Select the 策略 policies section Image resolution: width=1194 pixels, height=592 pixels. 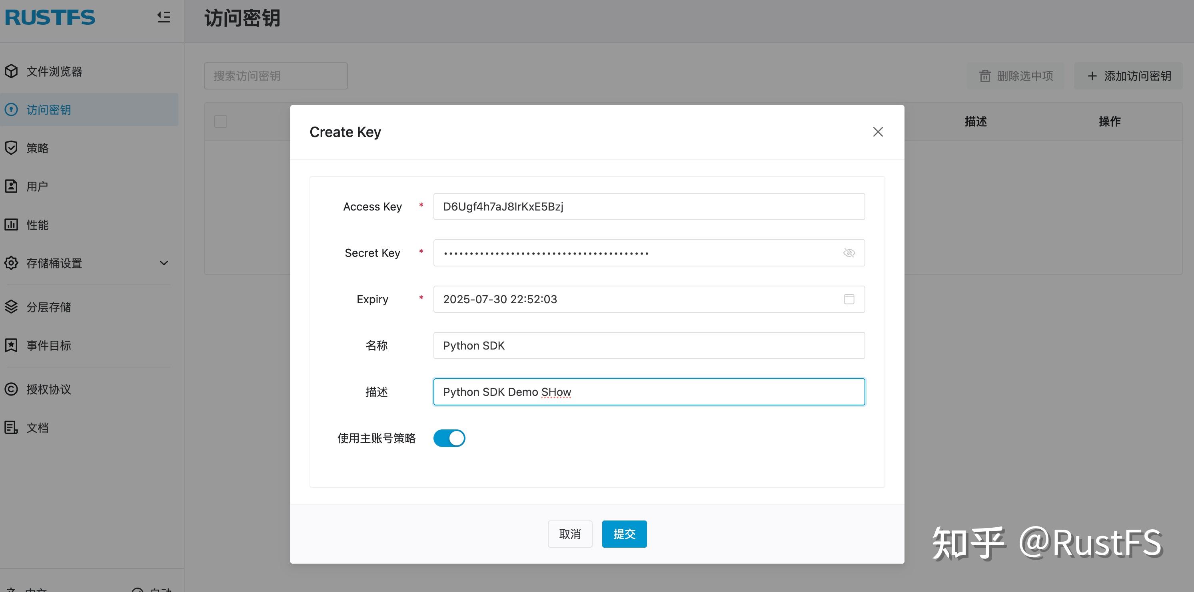[37, 148]
